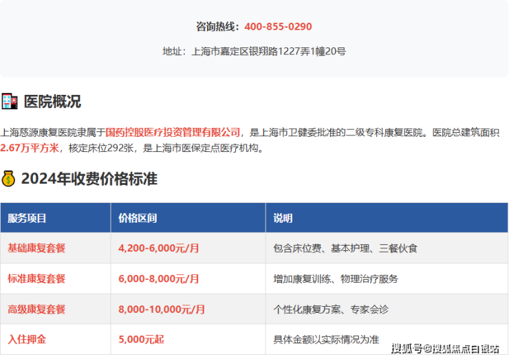This screenshot has height=359, width=509.
Task: Click the 4,200-6,000元/月 price cell
Action: [158, 248]
